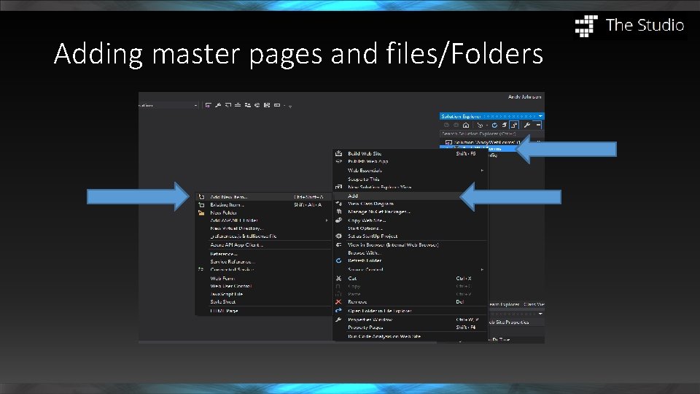The image size is (700, 394).
Task: Choose HTML Page in Add submenu
Action: click(224, 311)
